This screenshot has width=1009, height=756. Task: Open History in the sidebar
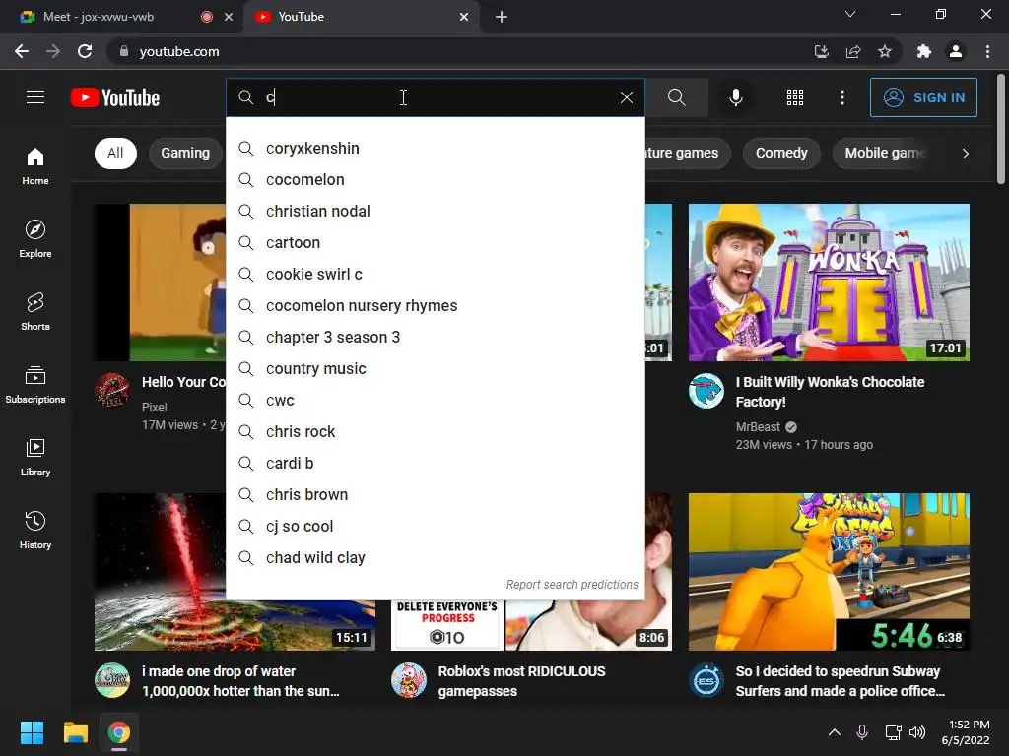[x=35, y=530]
